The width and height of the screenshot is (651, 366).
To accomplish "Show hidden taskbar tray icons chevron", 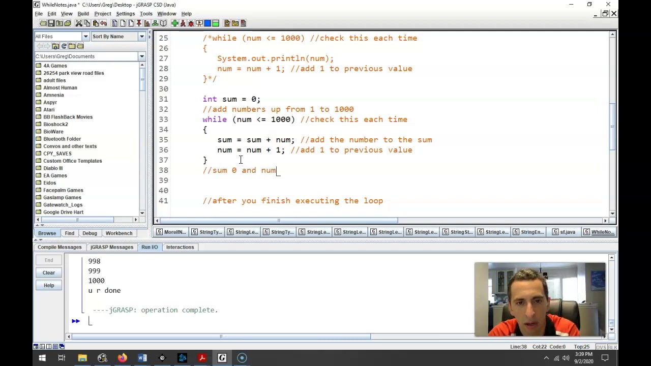I will pyautogui.click(x=546, y=358).
